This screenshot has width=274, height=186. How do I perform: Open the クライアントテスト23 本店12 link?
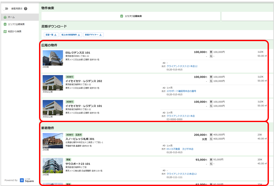click(x=182, y=66)
